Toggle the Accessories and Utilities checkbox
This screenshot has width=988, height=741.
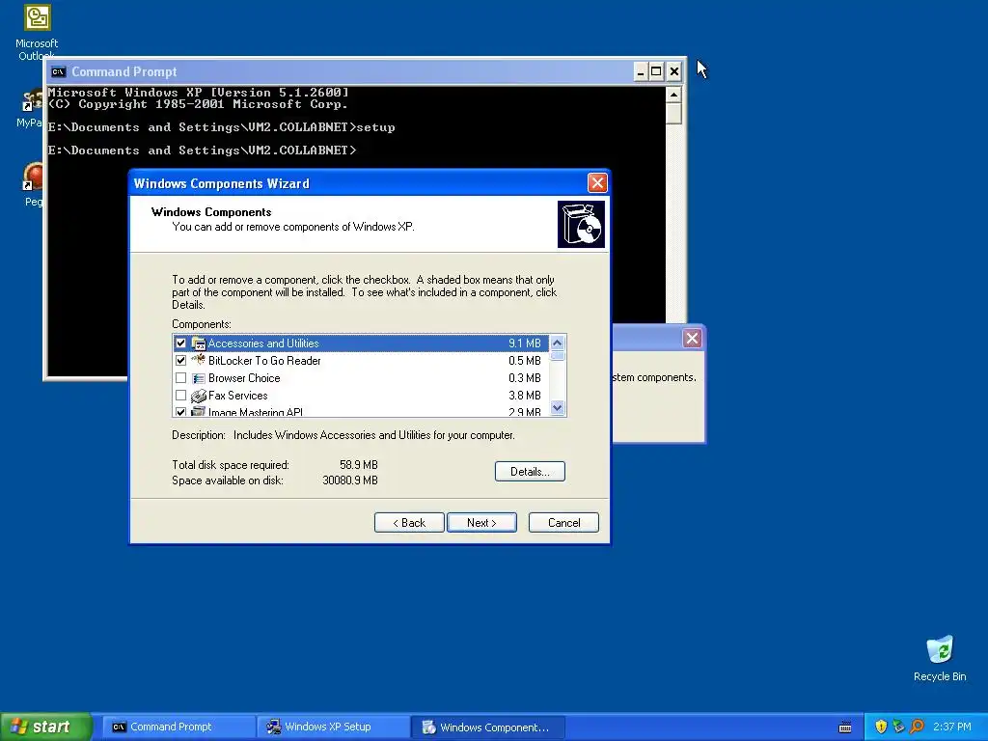coord(180,343)
